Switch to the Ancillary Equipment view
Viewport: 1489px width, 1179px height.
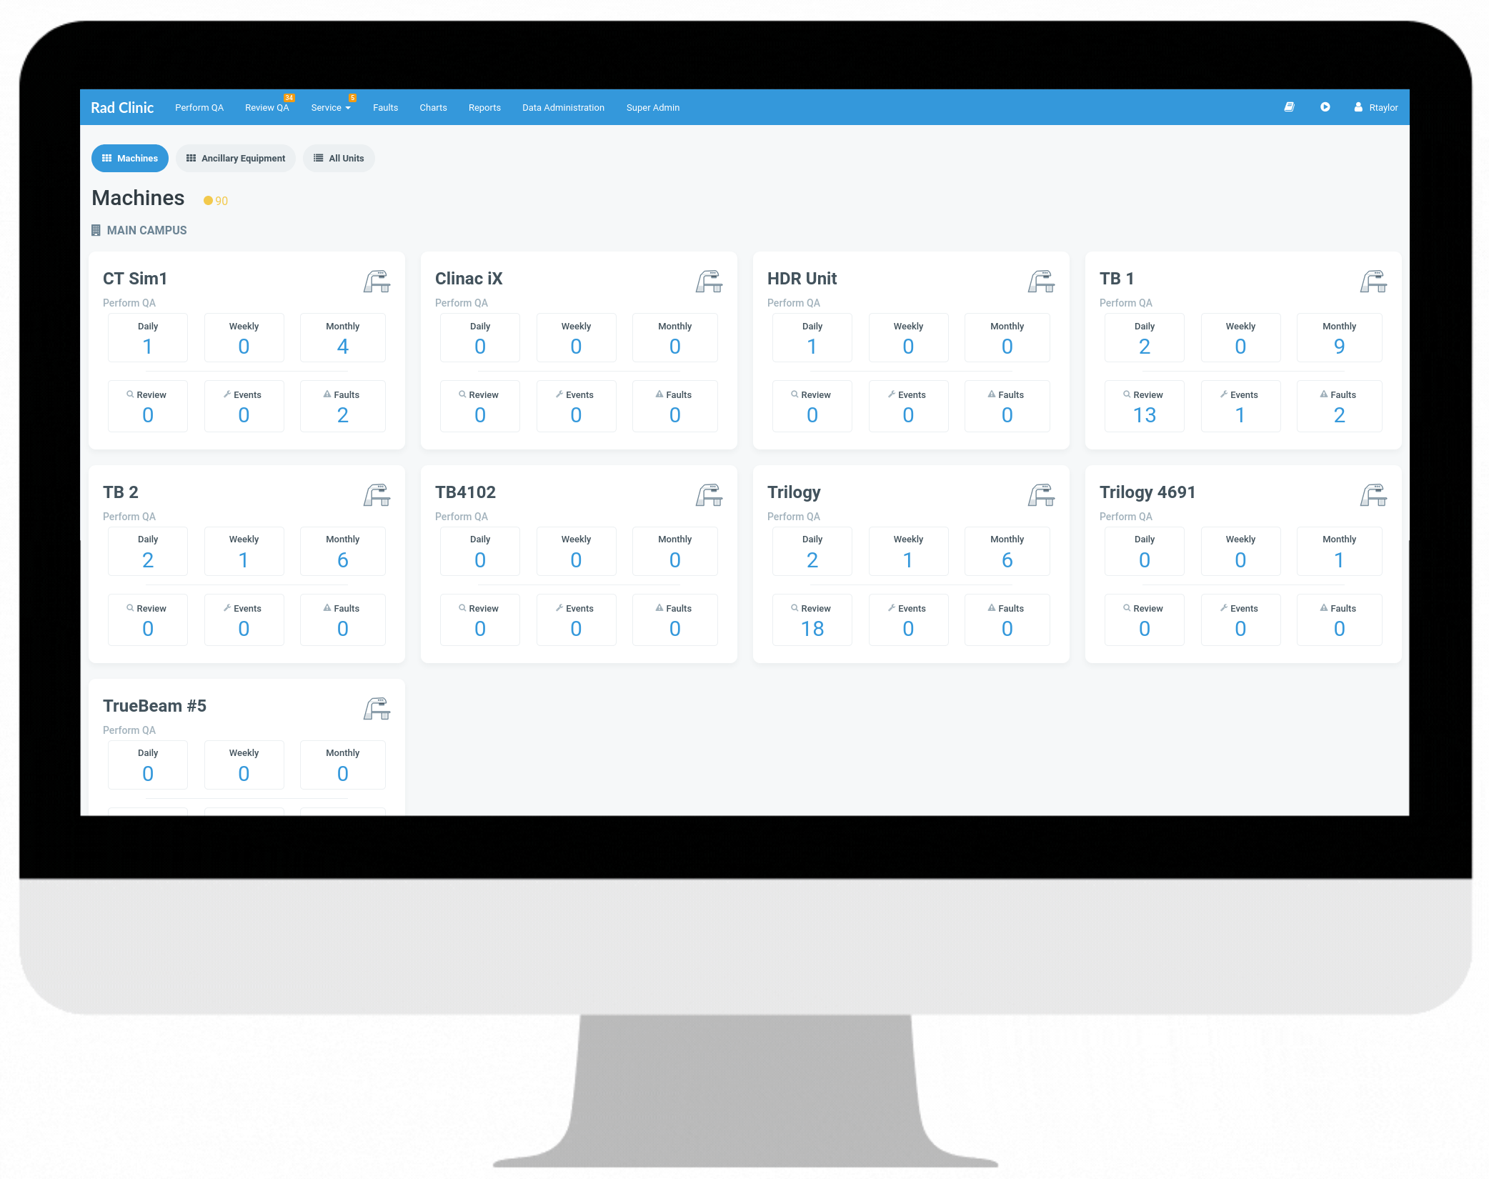[x=236, y=158]
